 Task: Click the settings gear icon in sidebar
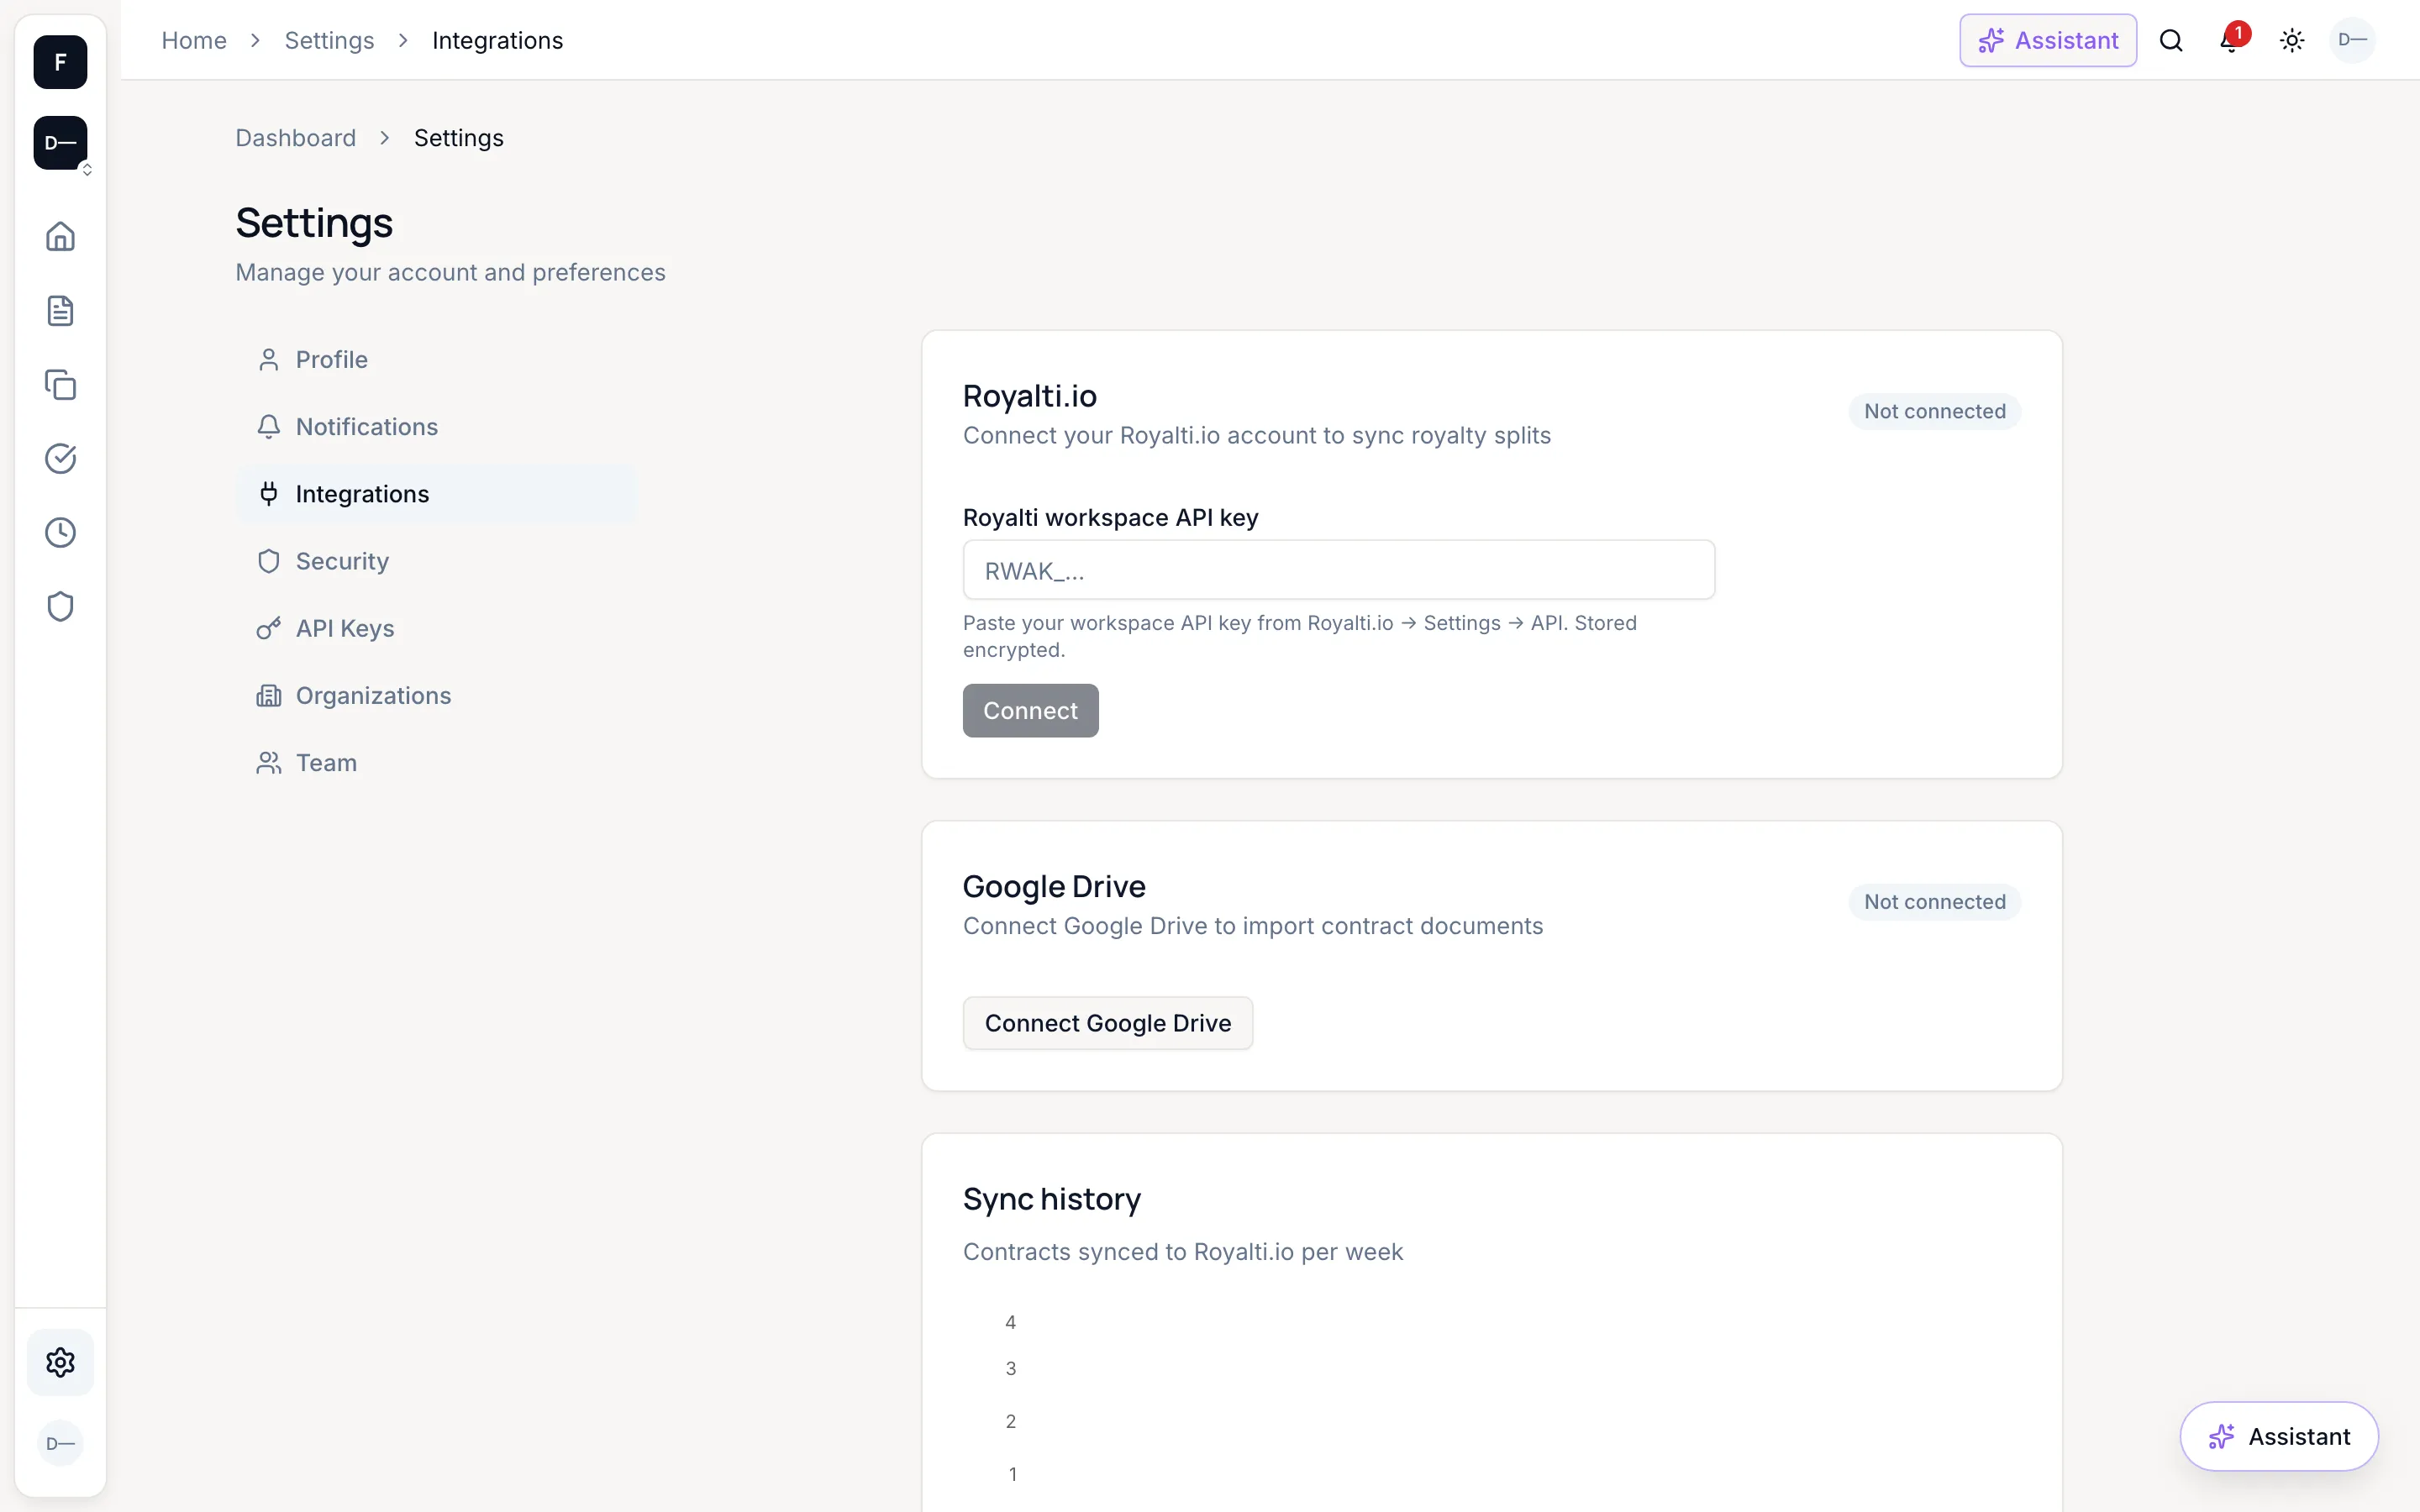click(60, 1362)
